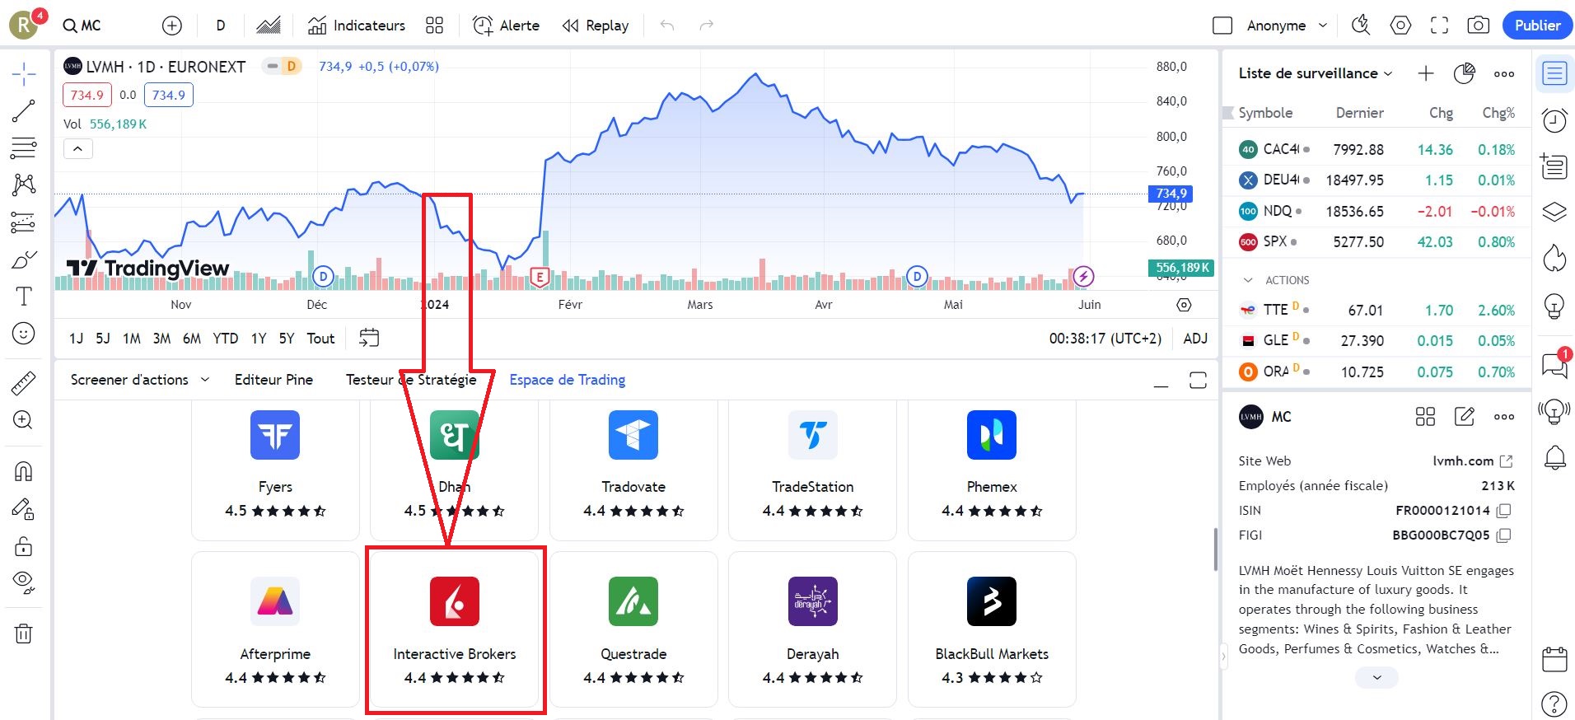Select the trend line drawing tool
The height and width of the screenshot is (720, 1575).
(23, 111)
